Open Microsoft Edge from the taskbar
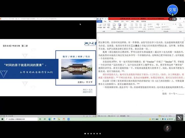This screenshot has height=138, width=185. 50,119
